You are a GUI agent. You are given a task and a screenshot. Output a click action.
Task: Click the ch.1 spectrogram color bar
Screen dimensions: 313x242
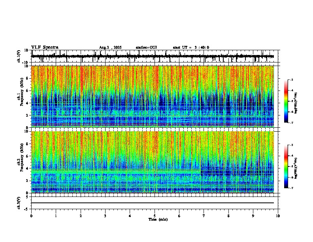pos(286,101)
